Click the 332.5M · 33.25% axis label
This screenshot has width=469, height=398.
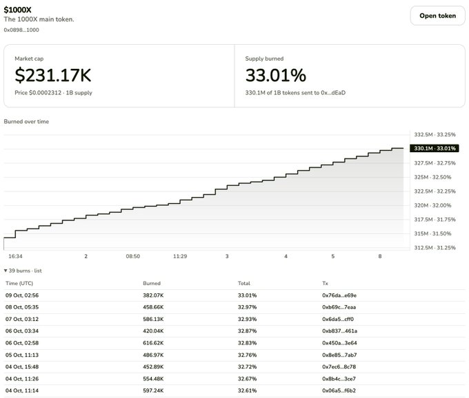click(x=435, y=135)
